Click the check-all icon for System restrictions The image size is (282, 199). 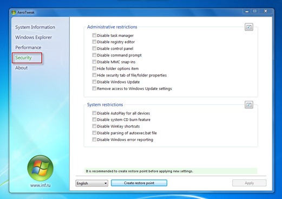coord(249,105)
